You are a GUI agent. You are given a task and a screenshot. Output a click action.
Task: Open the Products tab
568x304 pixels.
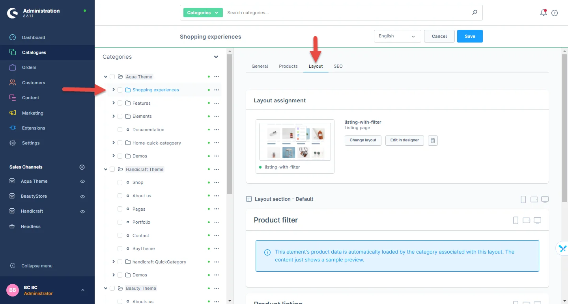288,66
